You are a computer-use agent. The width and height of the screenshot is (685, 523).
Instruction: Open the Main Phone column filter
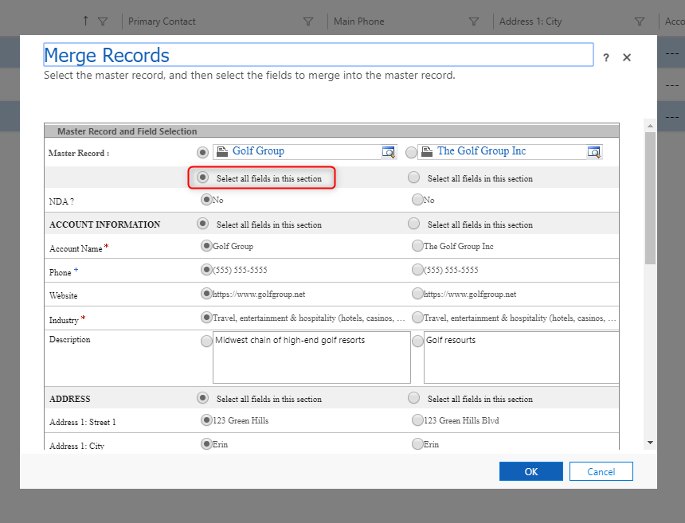coord(474,21)
